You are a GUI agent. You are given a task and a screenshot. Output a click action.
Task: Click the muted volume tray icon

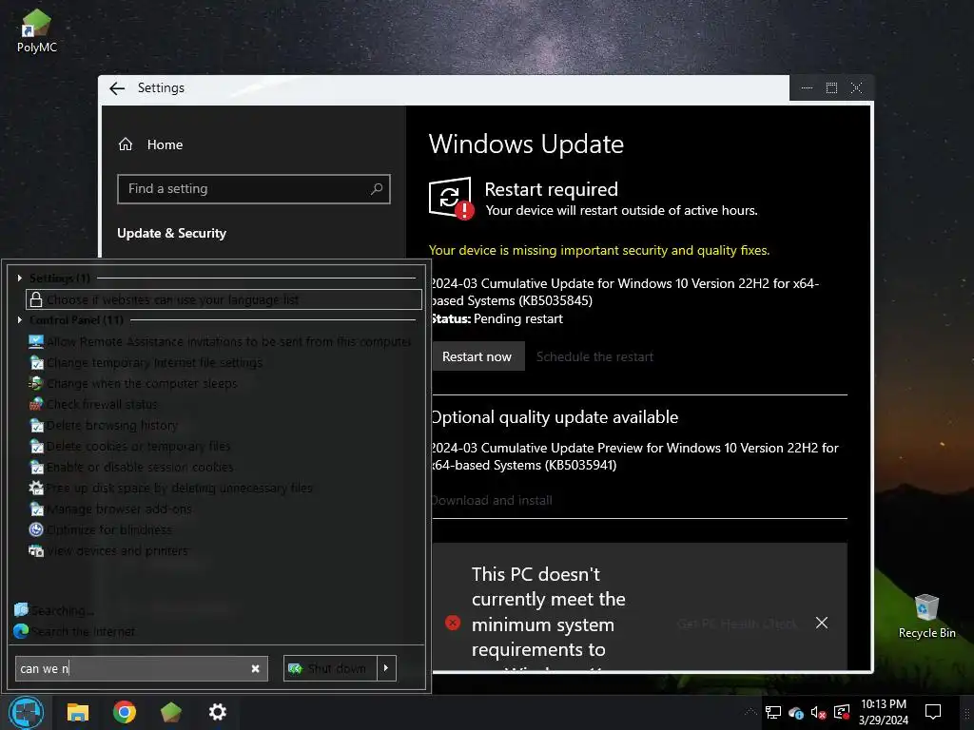click(x=818, y=713)
